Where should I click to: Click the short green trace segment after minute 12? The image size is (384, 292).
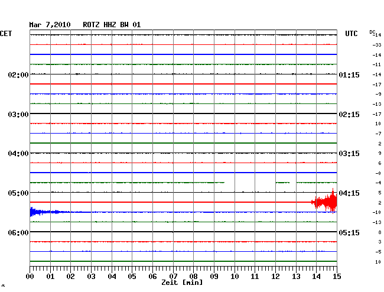(282, 183)
